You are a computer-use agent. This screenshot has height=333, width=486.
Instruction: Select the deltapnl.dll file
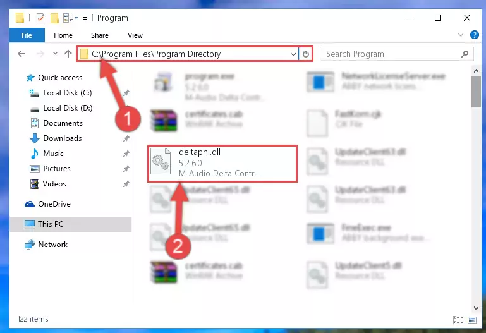pyautogui.click(x=222, y=163)
